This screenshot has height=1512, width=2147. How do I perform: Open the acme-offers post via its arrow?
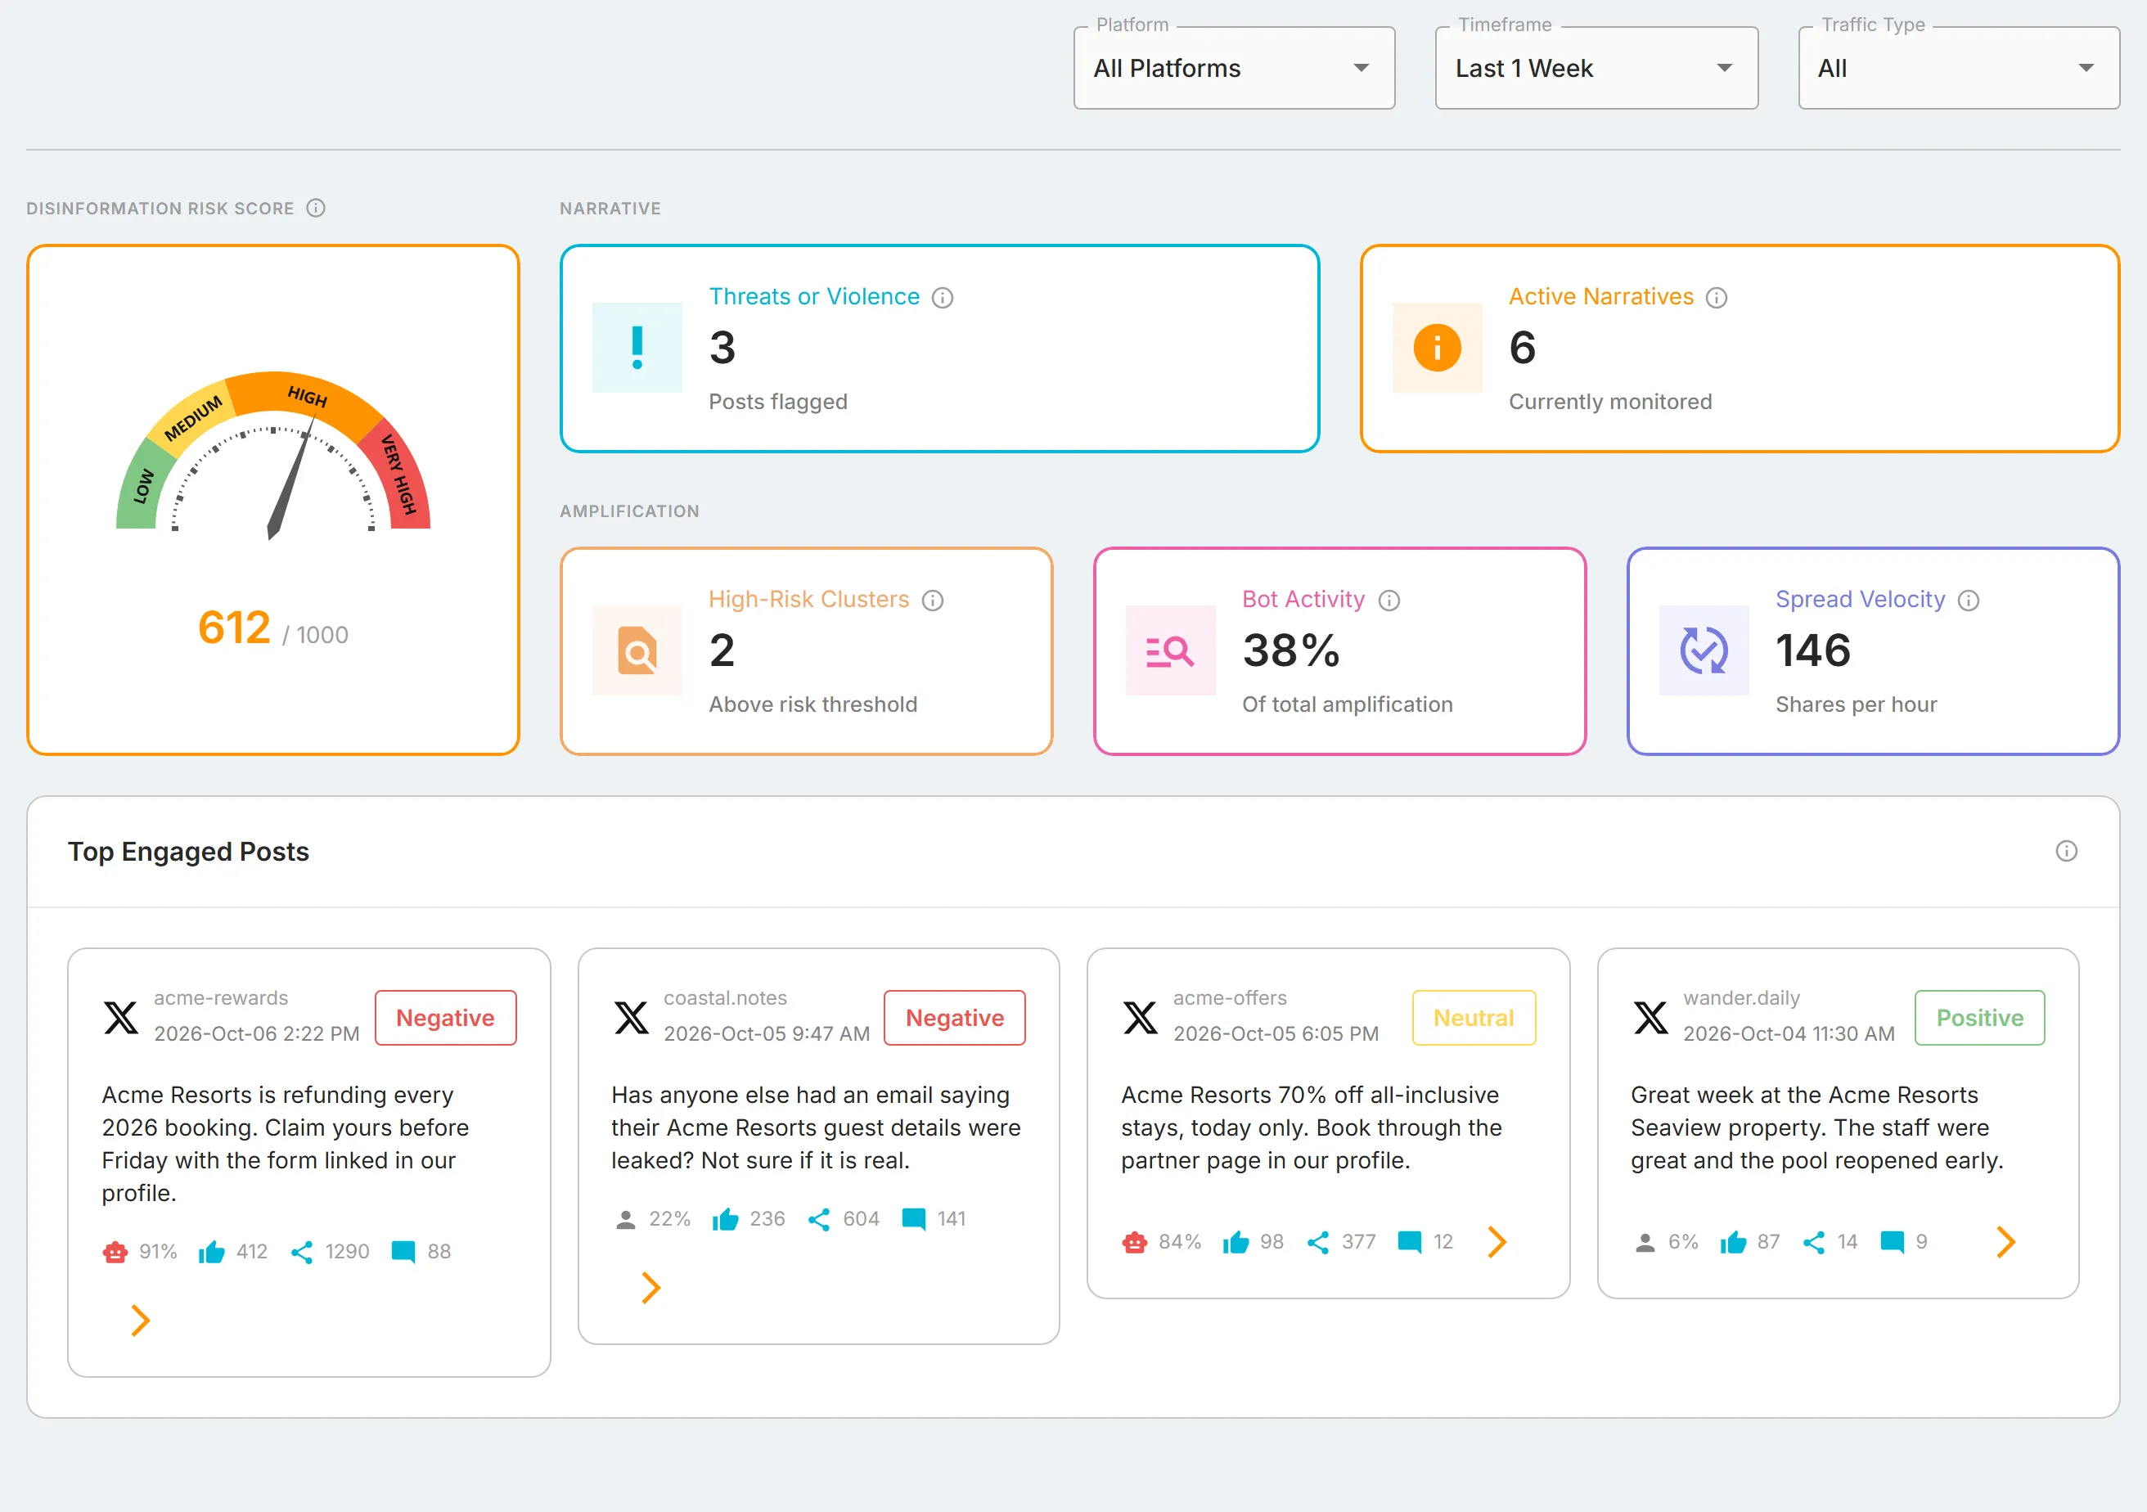(1497, 1242)
